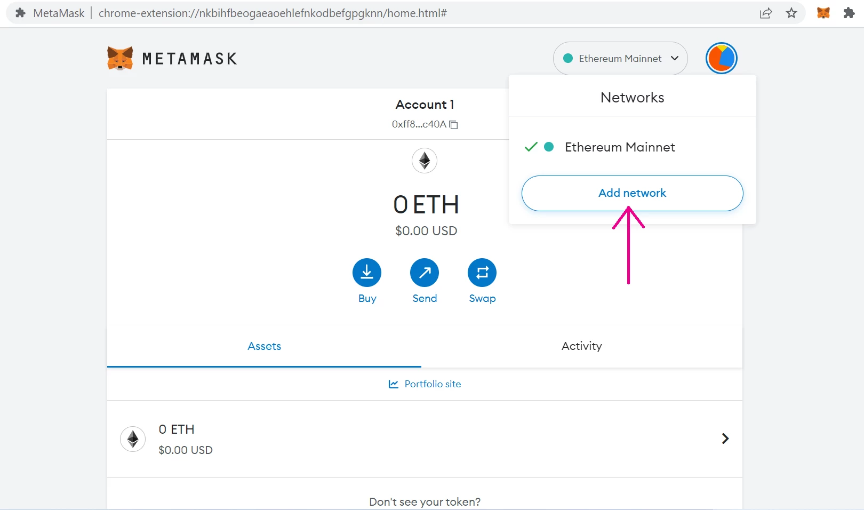Image resolution: width=864 pixels, height=510 pixels.
Task: Switch to the Assets tab
Action: (x=264, y=346)
